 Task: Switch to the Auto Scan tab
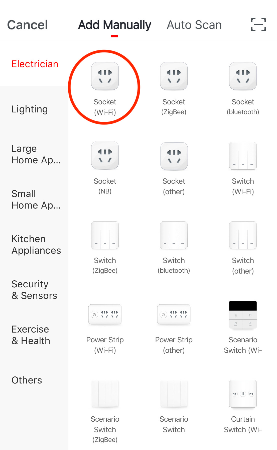coord(194,25)
